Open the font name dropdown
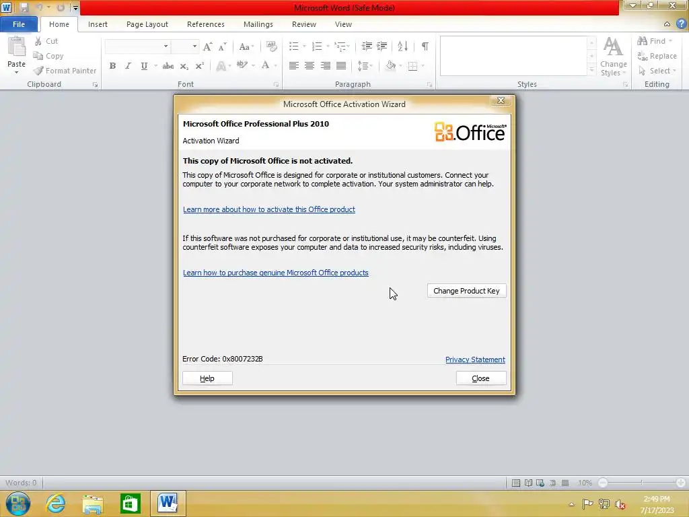This screenshot has width=689, height=517. (166, 46)
